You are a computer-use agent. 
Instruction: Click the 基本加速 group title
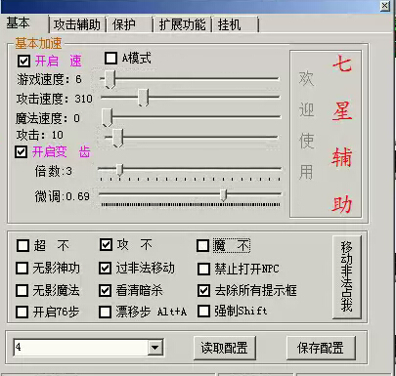(x=38, y=43)
